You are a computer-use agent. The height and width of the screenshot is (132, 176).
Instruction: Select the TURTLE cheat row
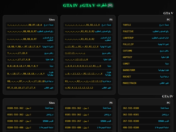pos(146,25)
